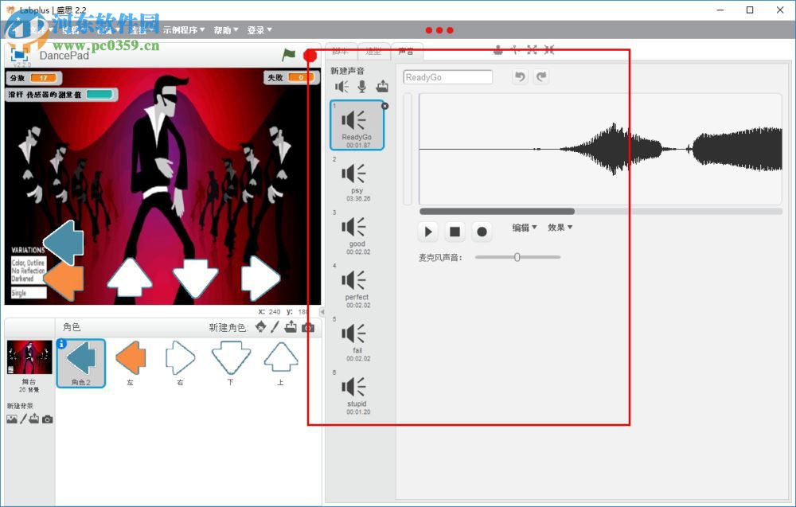
Task: Open the 示例程序 menu
Action: (x=184, y=30)
